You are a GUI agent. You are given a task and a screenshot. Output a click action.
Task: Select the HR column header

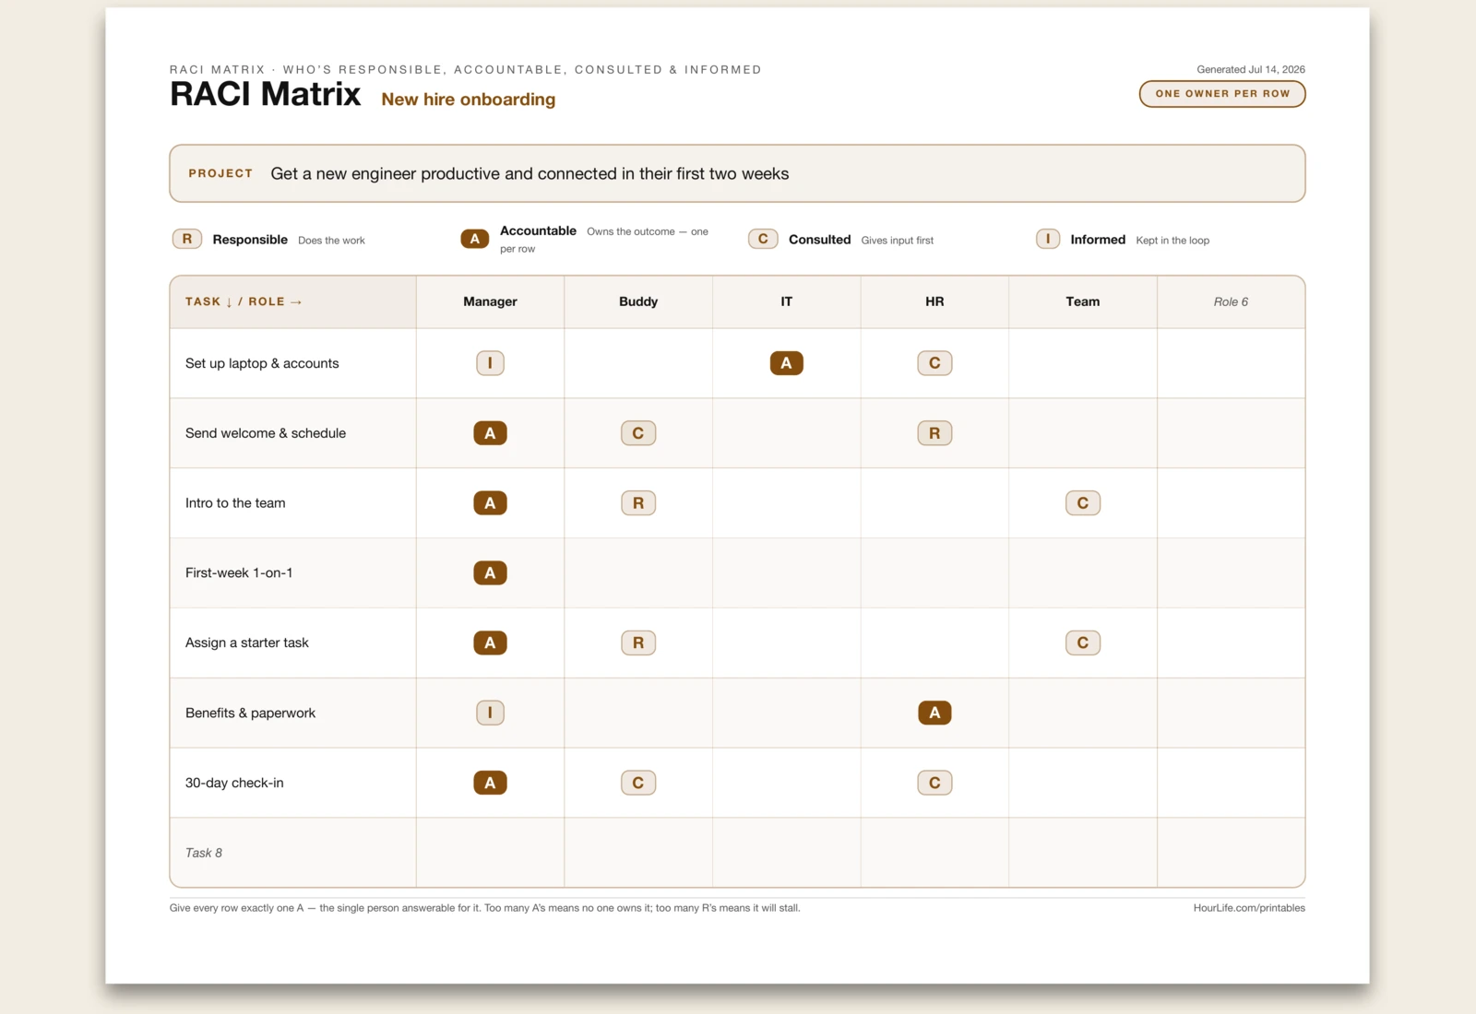pos(934,301)
